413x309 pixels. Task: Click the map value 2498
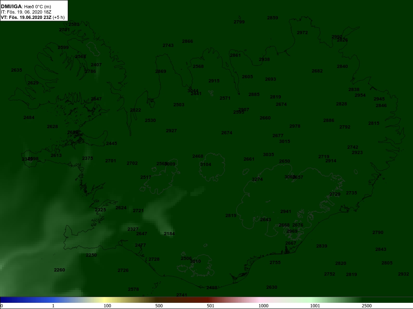click(x=212, y=288)
